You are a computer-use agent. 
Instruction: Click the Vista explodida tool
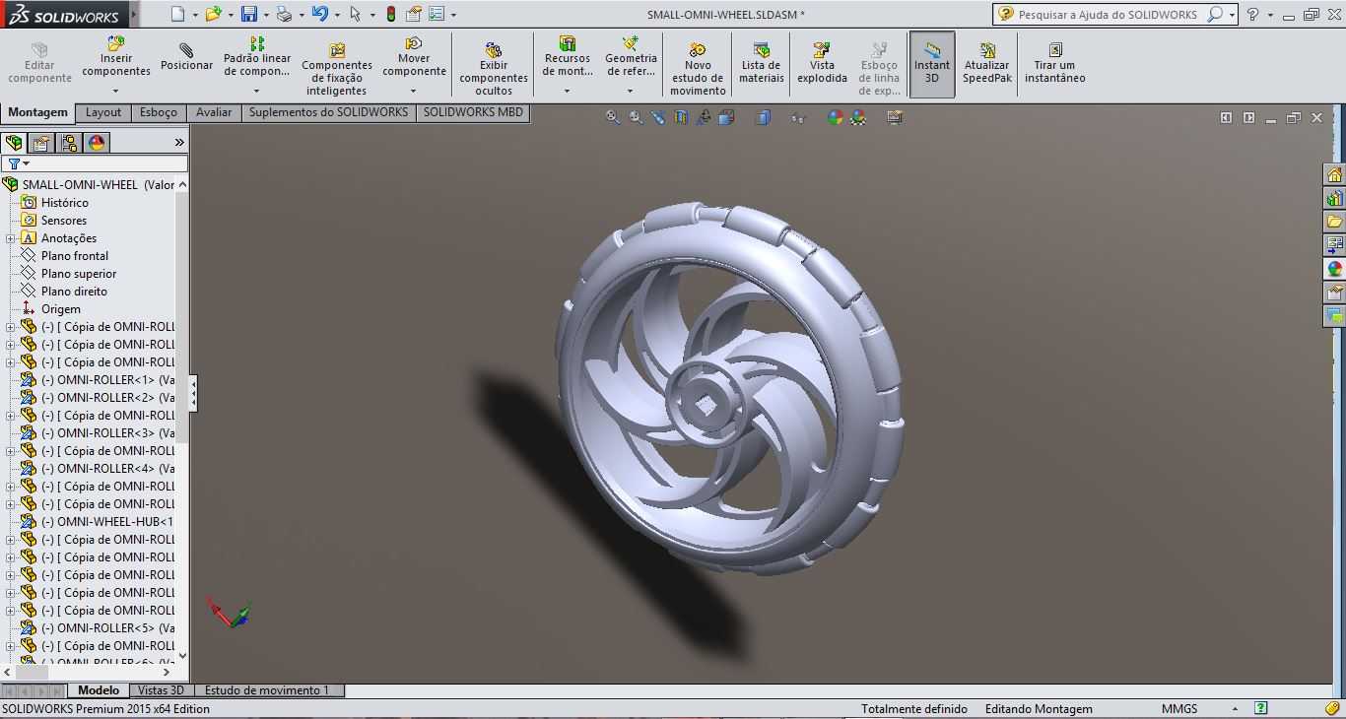pyautogui.click(x=822, y=63)
